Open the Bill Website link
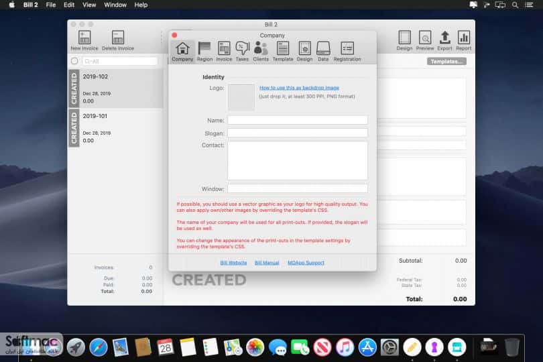This screenshot has height=362, width=543. point(233,263)
